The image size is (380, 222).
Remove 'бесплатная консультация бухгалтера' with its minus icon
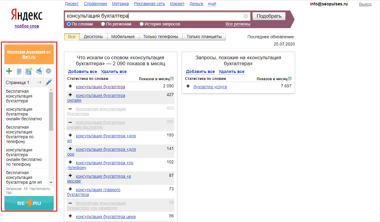pos(70,109)
